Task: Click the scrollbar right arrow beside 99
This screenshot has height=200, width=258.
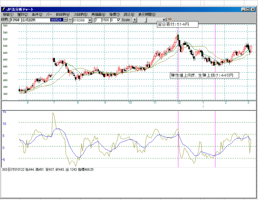Action: pyautogui.click(x=164, y=20)
